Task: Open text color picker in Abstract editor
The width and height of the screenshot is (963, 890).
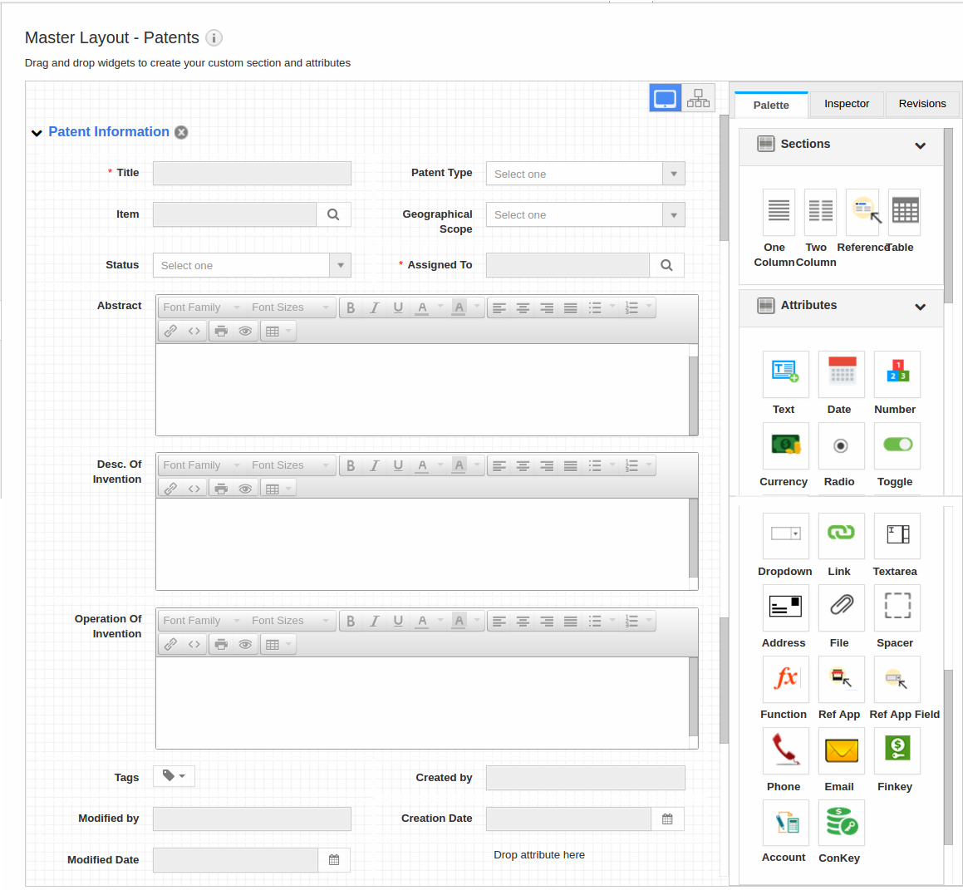Action: click(422, 307)
